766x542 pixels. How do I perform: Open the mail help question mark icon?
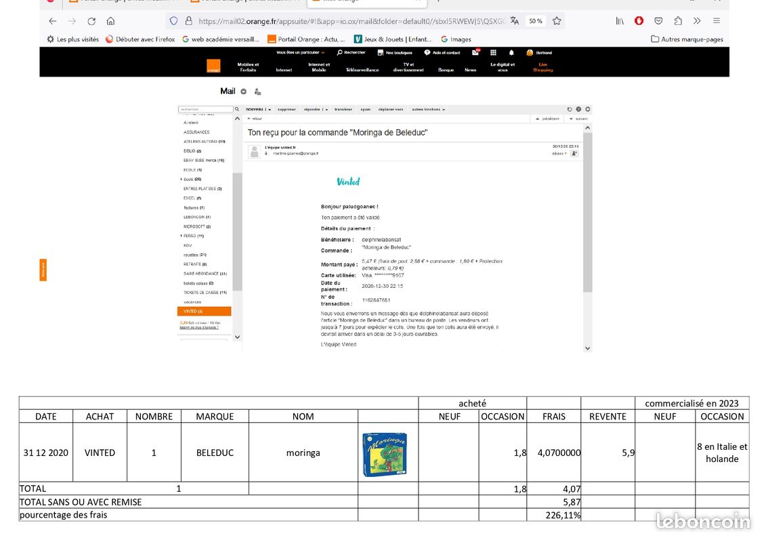point(578,109)
